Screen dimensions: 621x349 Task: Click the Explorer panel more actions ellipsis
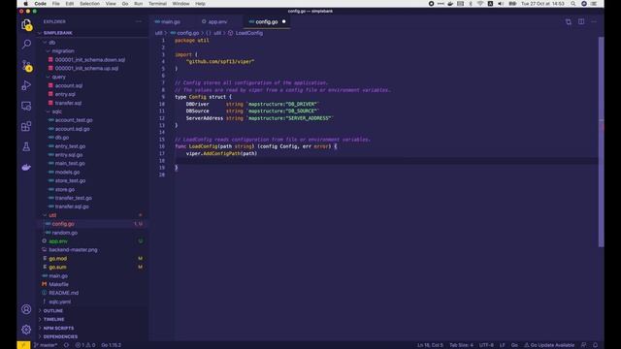138,21
